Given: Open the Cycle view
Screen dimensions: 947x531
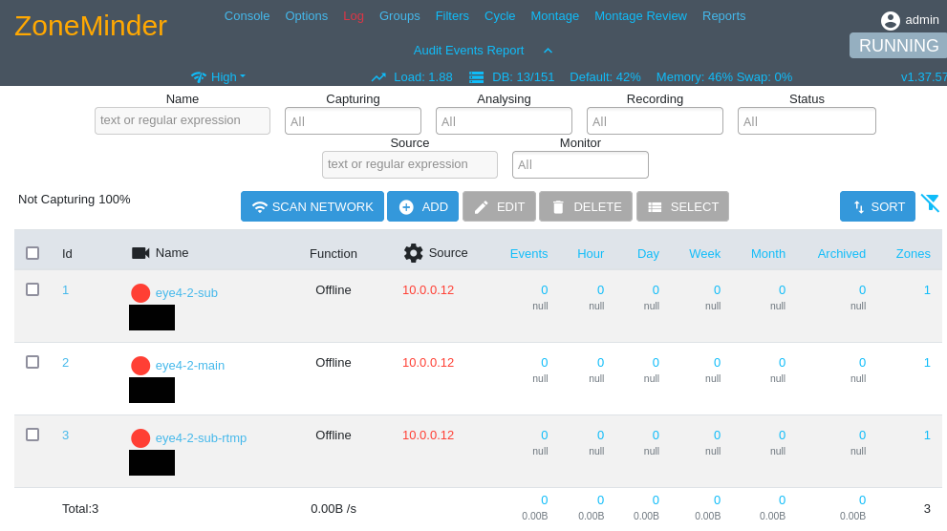Looking at the screenshot, I should [500, 16].
